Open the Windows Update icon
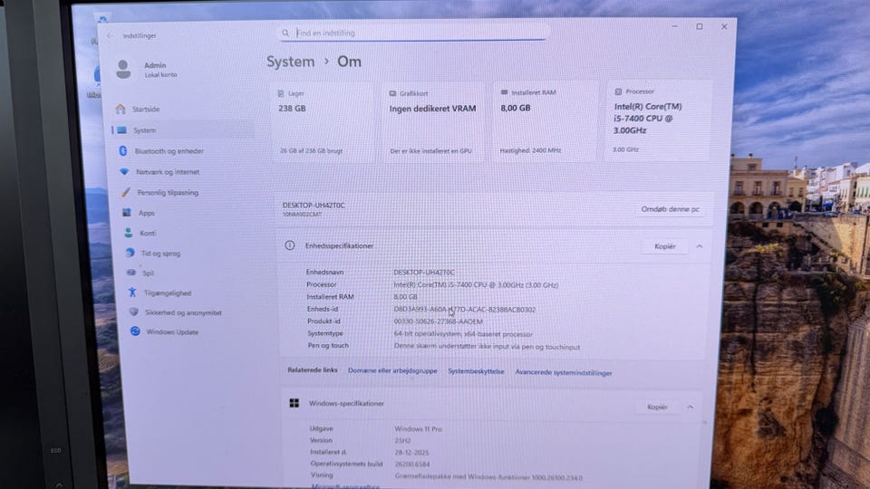 coord(135,331)
